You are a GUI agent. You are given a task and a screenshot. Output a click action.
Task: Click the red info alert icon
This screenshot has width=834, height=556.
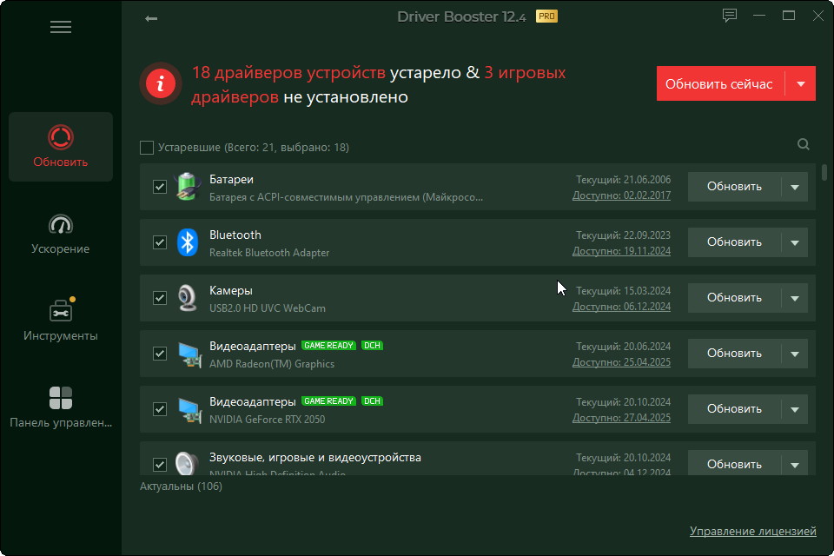click(161, 83)
